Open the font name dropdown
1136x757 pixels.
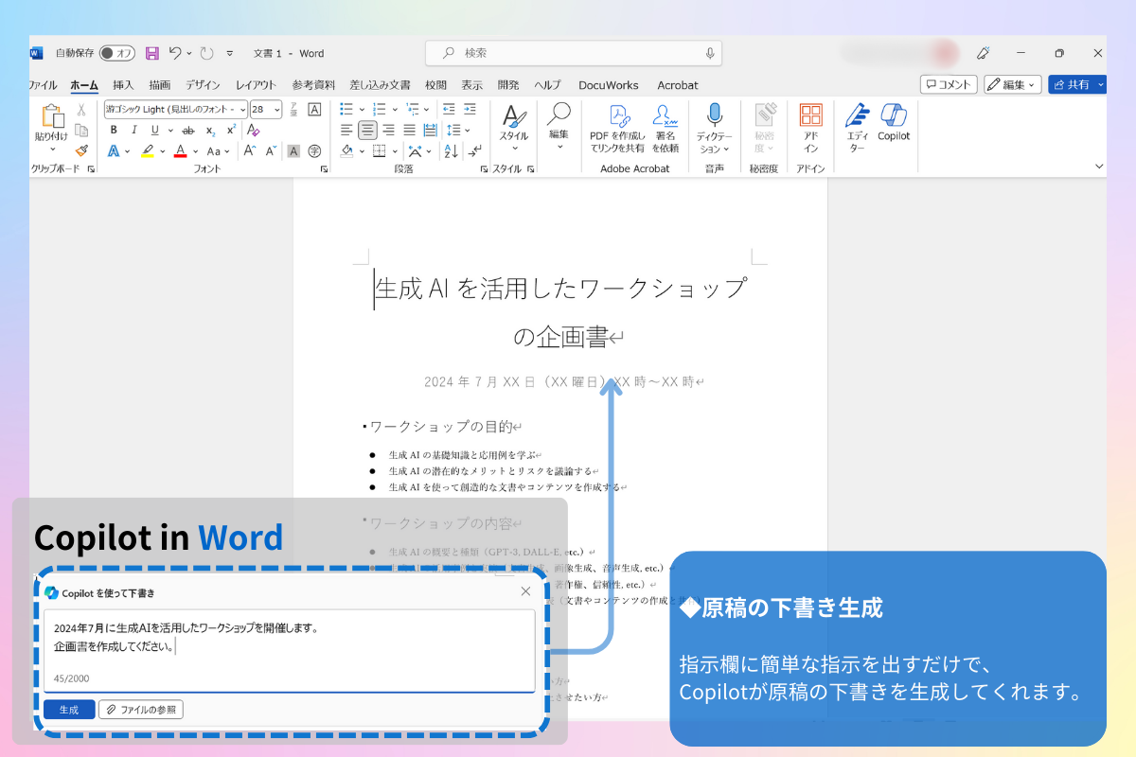(243, 110)
